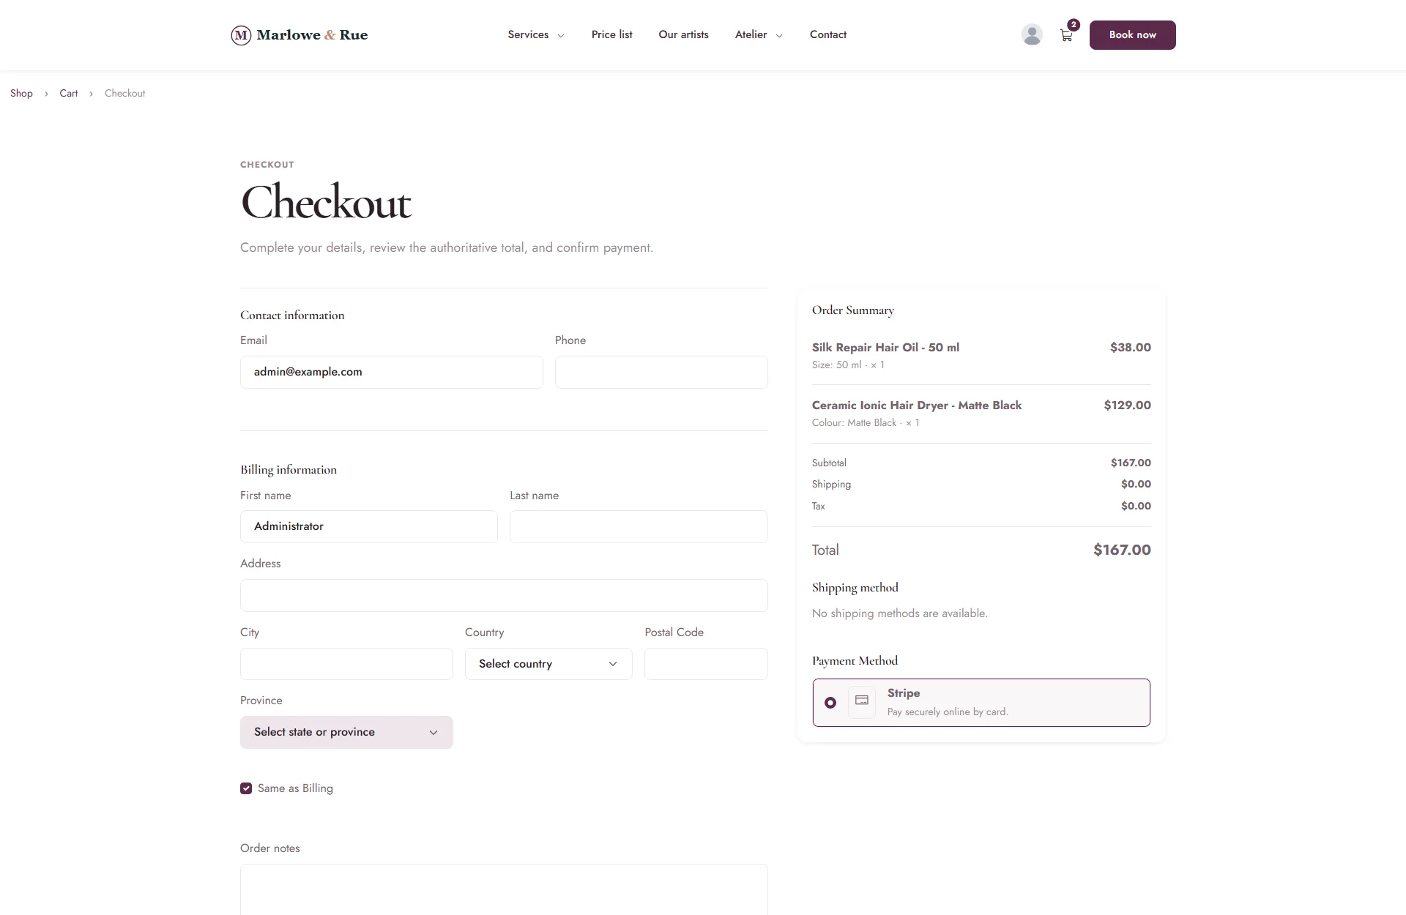Go to the Price list page
The image size is (1406, 915).
611,34
